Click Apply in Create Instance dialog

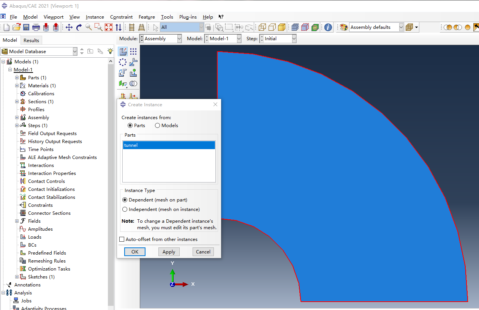coord(169,252)
